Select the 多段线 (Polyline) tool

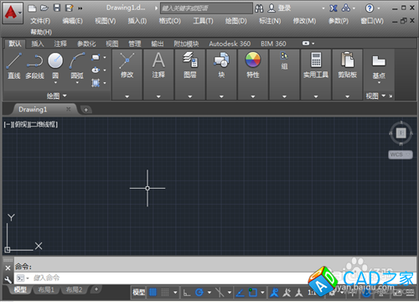click(34, 65)
